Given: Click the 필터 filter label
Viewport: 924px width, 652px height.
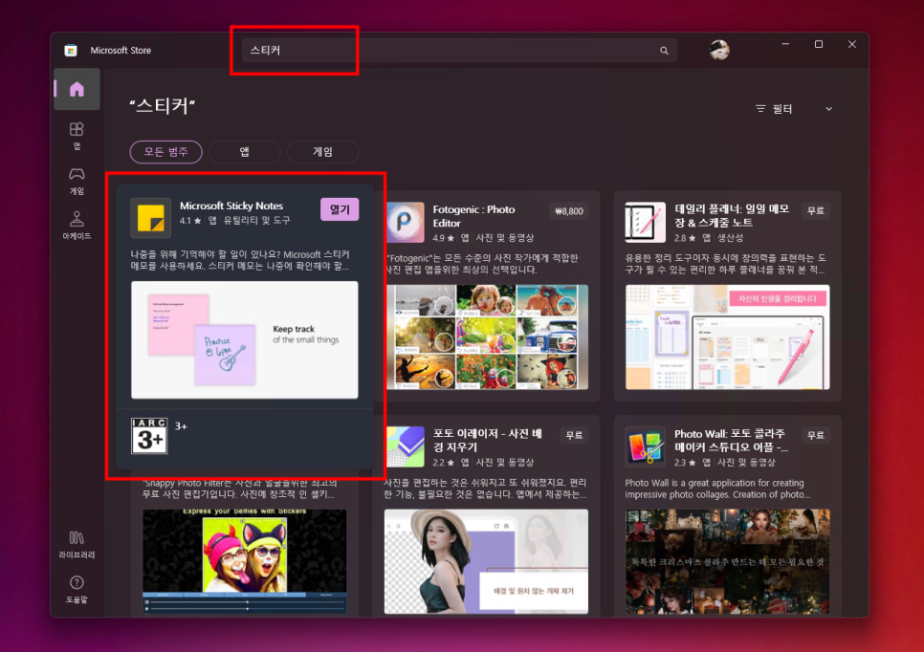Looking at the screenshot, I should [x=782, y=109].
